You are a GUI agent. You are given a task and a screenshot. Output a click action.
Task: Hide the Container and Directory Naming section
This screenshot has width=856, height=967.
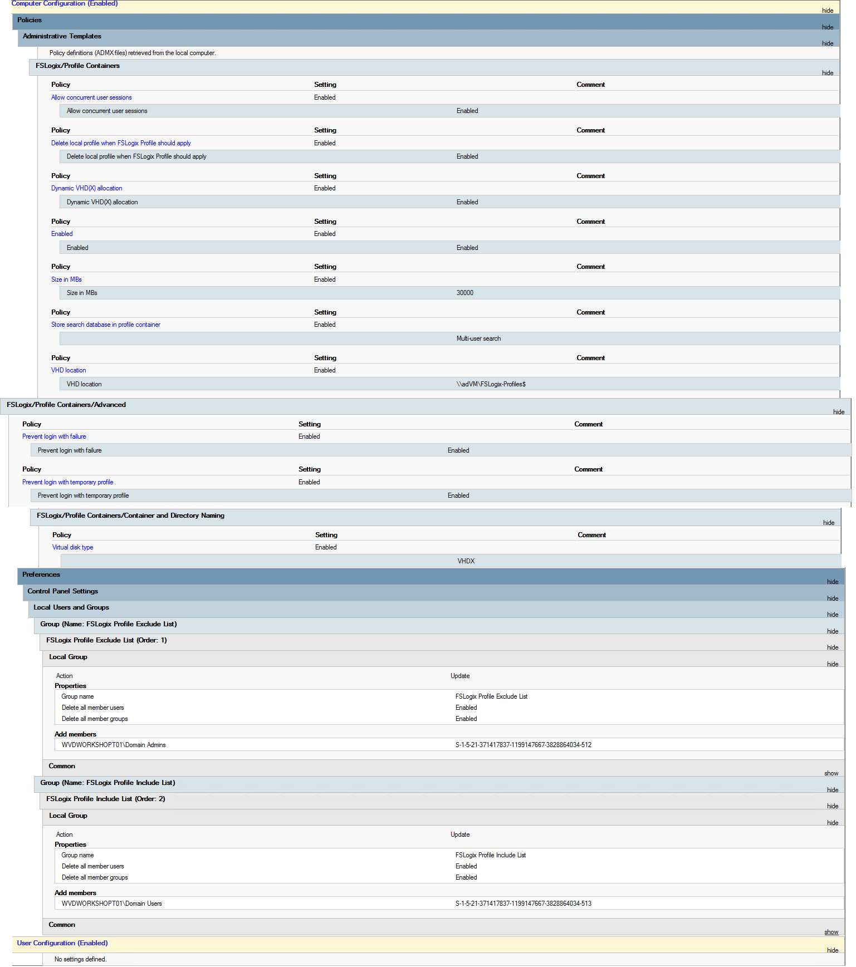click(829, 523)
